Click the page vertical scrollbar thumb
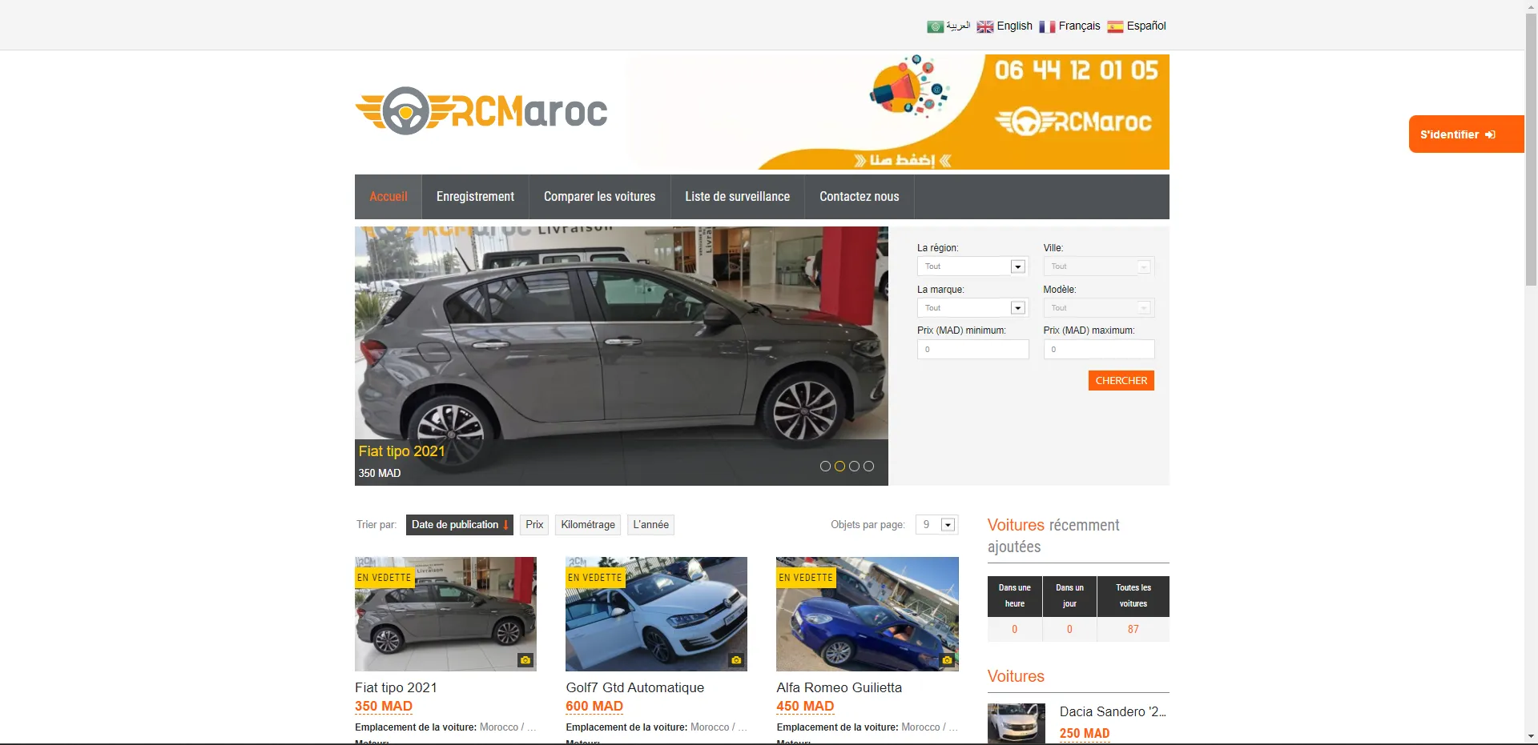The width and height of the screenshot is (1538, 745). [1531, 148]
